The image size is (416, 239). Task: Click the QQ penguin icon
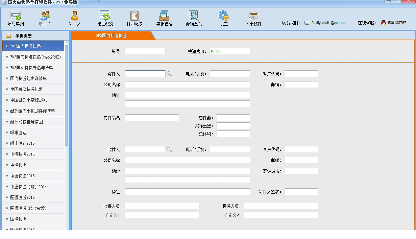[x=383, y=23]
